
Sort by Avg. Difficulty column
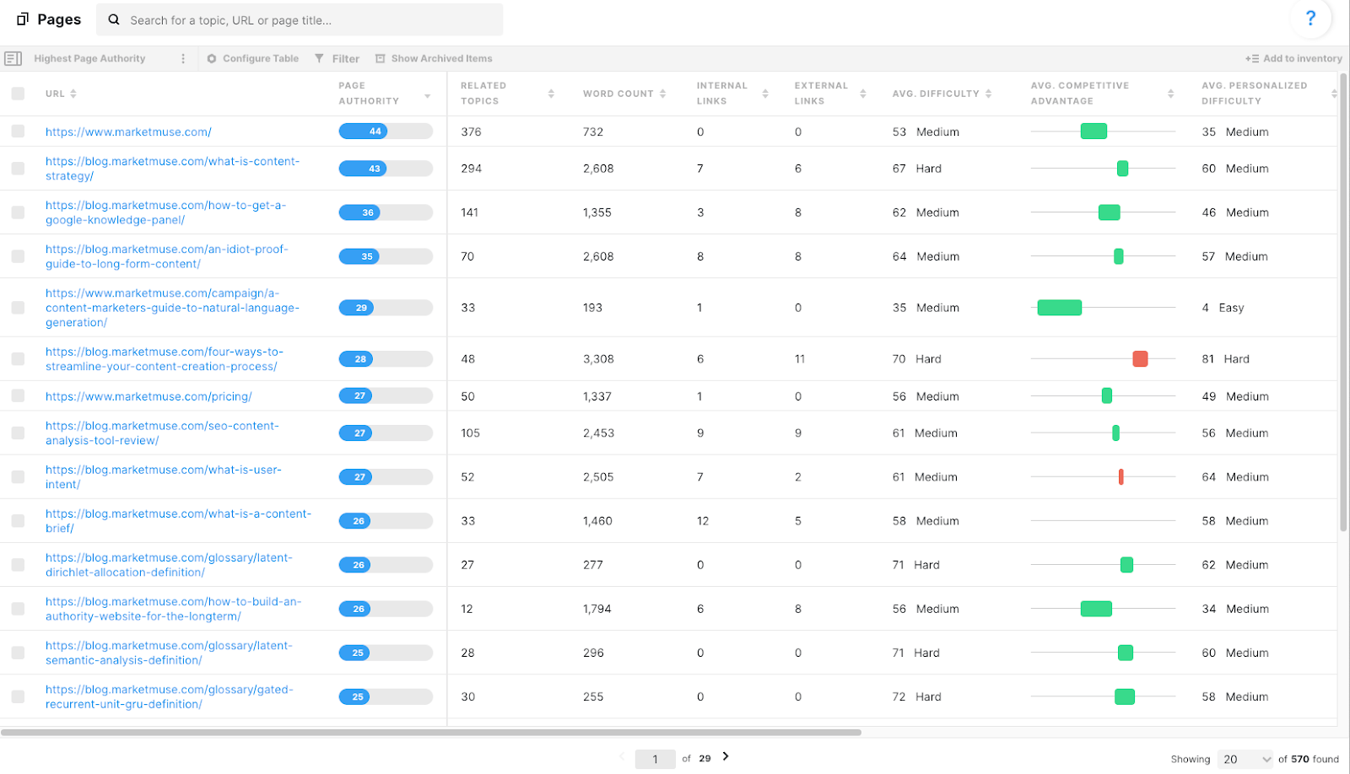coord(989,93)
